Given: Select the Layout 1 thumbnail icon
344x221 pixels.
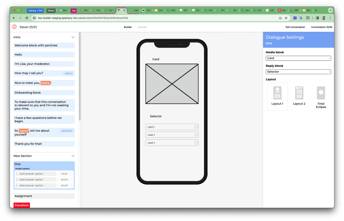Looking at the screenshot, I should coord(277,93).
